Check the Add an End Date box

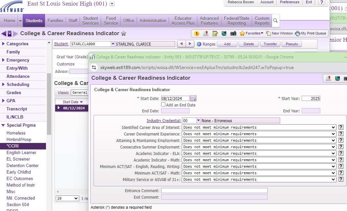163,105
